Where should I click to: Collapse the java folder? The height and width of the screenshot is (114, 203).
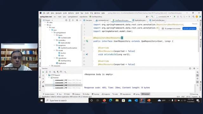(x=50, y=30)
